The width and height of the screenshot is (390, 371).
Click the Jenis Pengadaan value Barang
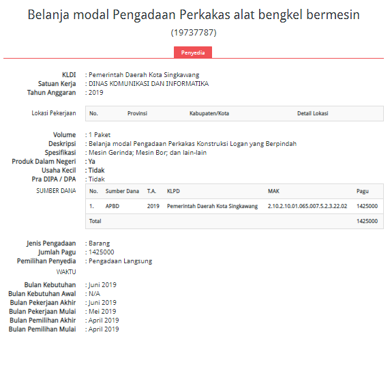(100, 243)
